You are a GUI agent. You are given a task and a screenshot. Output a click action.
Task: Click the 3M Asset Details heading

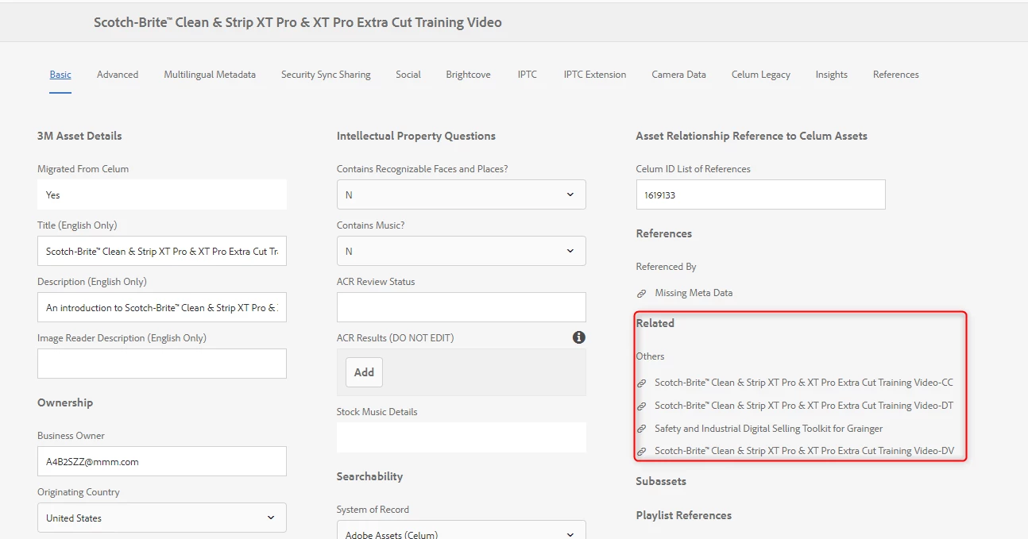(x=79, y=136)
